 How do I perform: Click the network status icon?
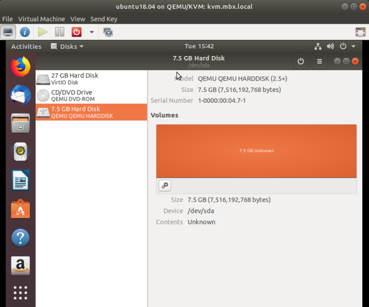click(318, 46)
